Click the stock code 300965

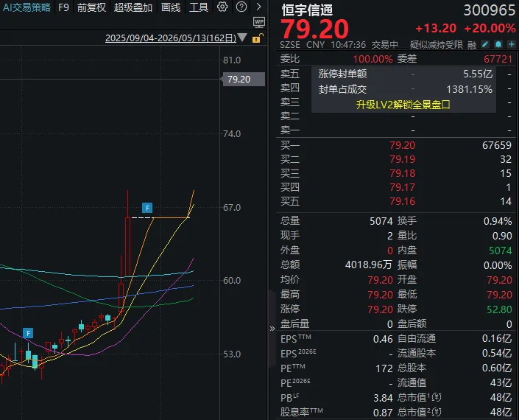(x=490, y=10)
